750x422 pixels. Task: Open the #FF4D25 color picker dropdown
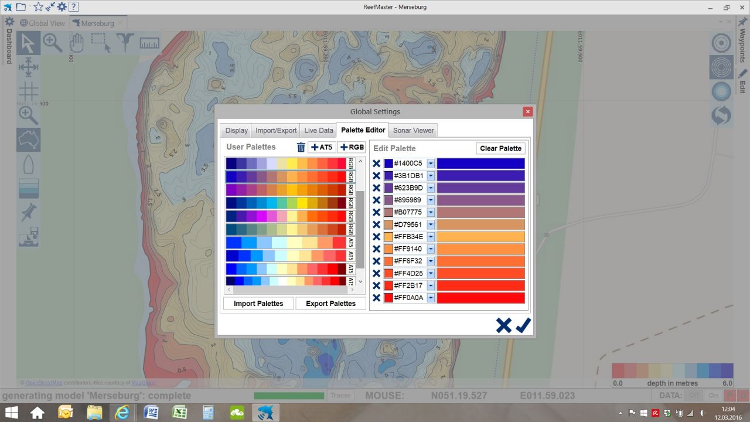point(431,273)
